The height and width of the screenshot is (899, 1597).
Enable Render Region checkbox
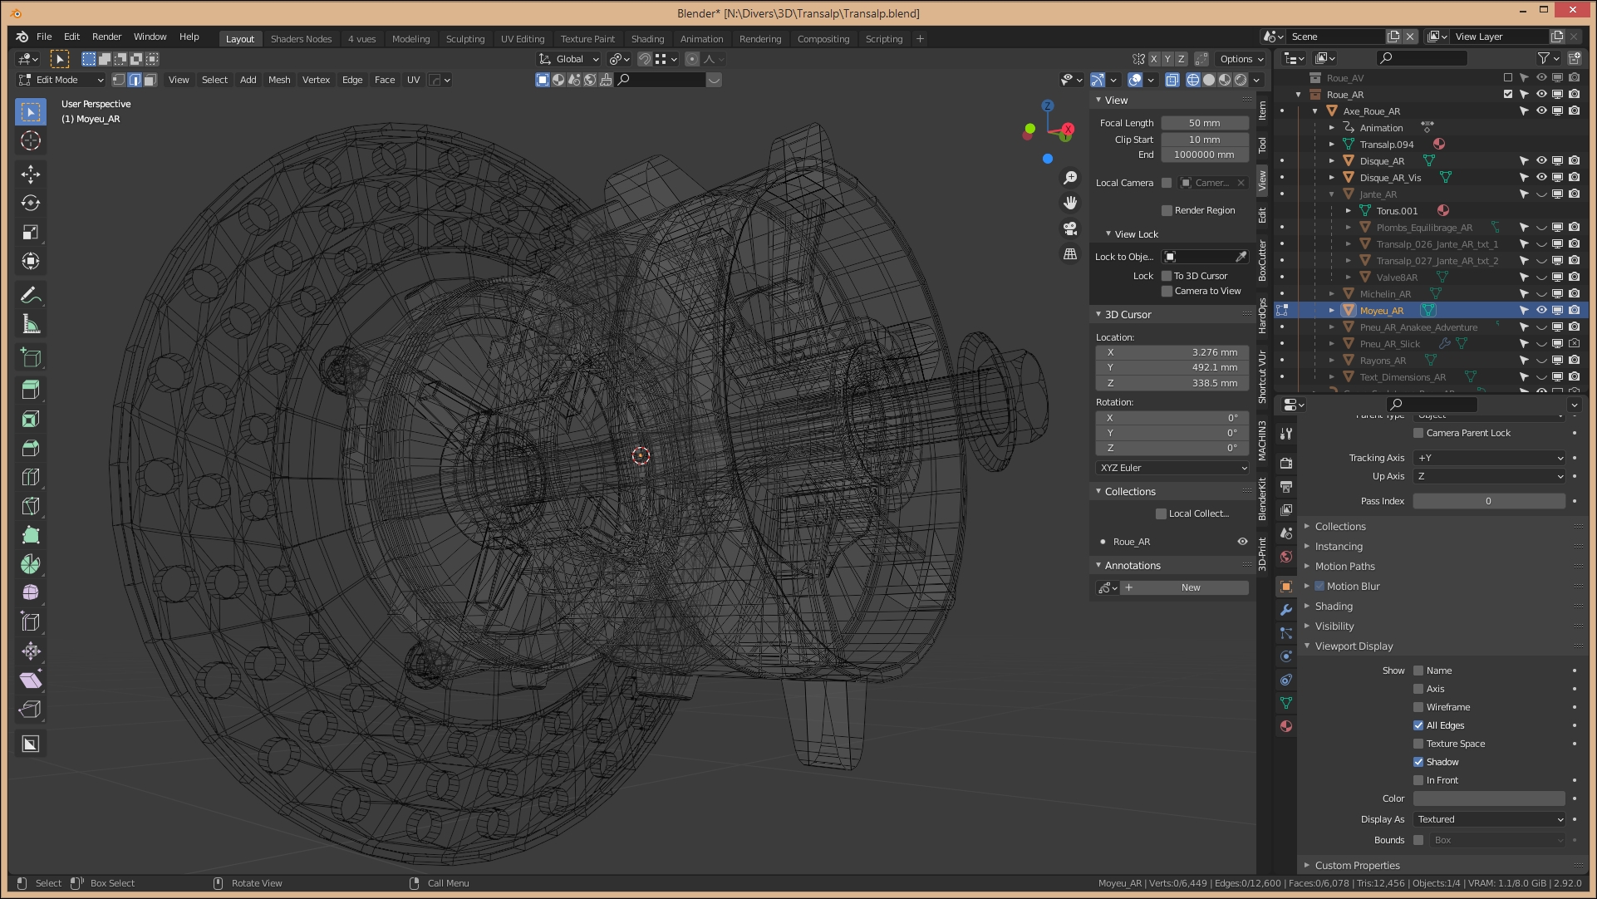[x=1167, y=210]
